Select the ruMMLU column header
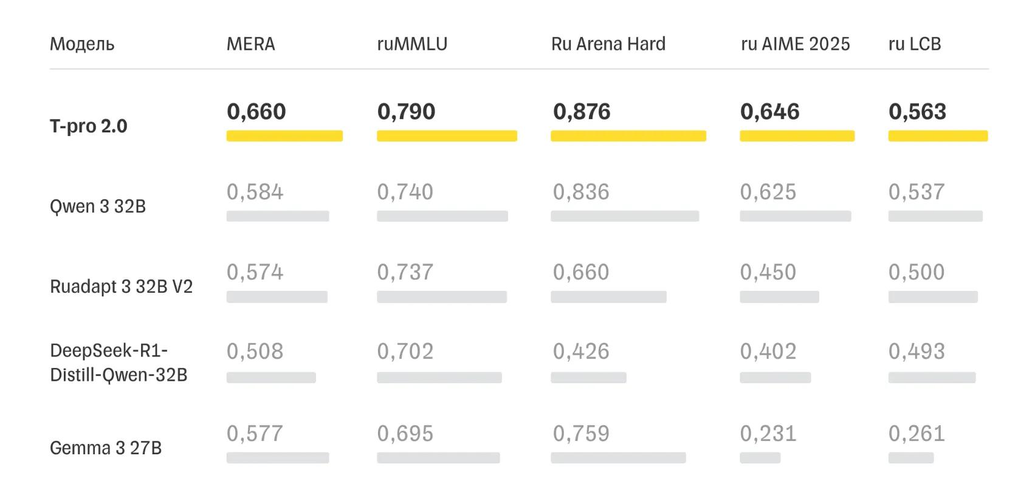 pos(412,44)
